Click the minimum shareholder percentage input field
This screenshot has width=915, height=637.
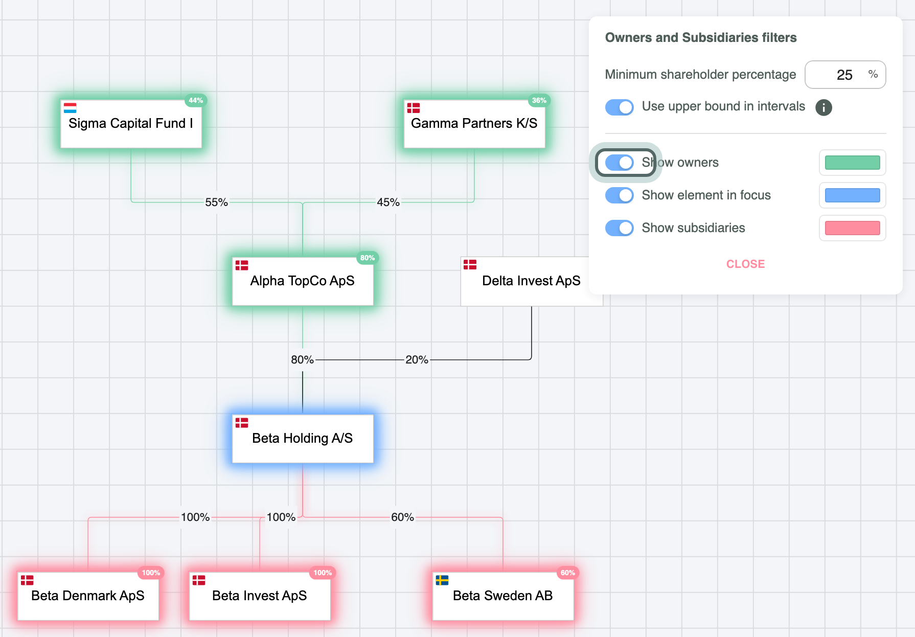pos(845,75)
